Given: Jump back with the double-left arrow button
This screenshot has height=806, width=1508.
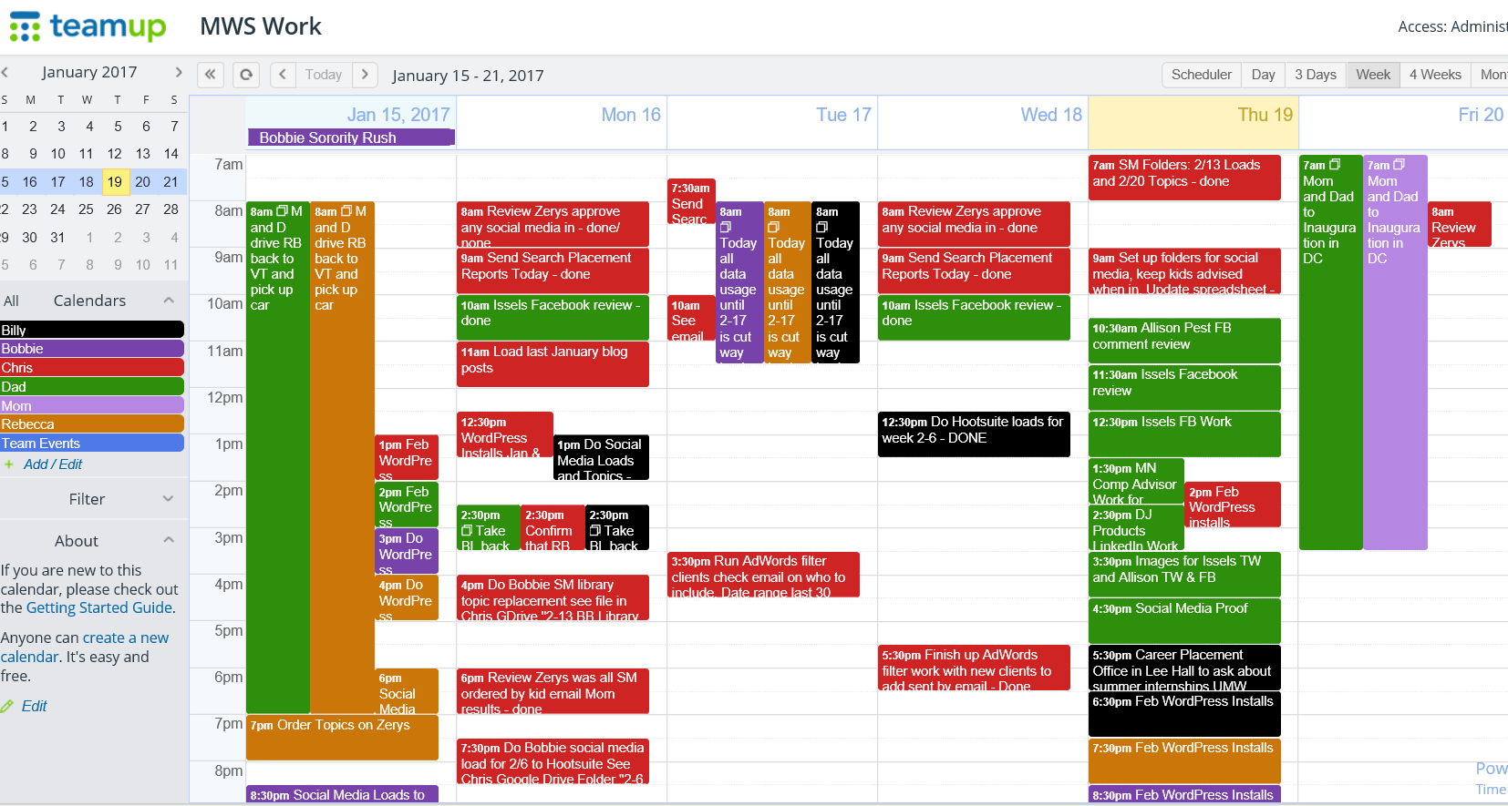Looking at the screenshot, I should click(x=211, y=75).
